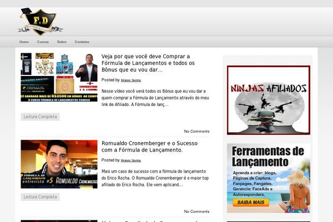Viewport: 333px width, 222px height.
Task: Click the Moisés Santos author link on the bônus post
Action: tap(131, 80)
